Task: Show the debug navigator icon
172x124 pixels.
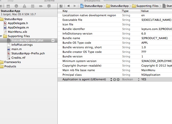Action: tap(33, 6)
